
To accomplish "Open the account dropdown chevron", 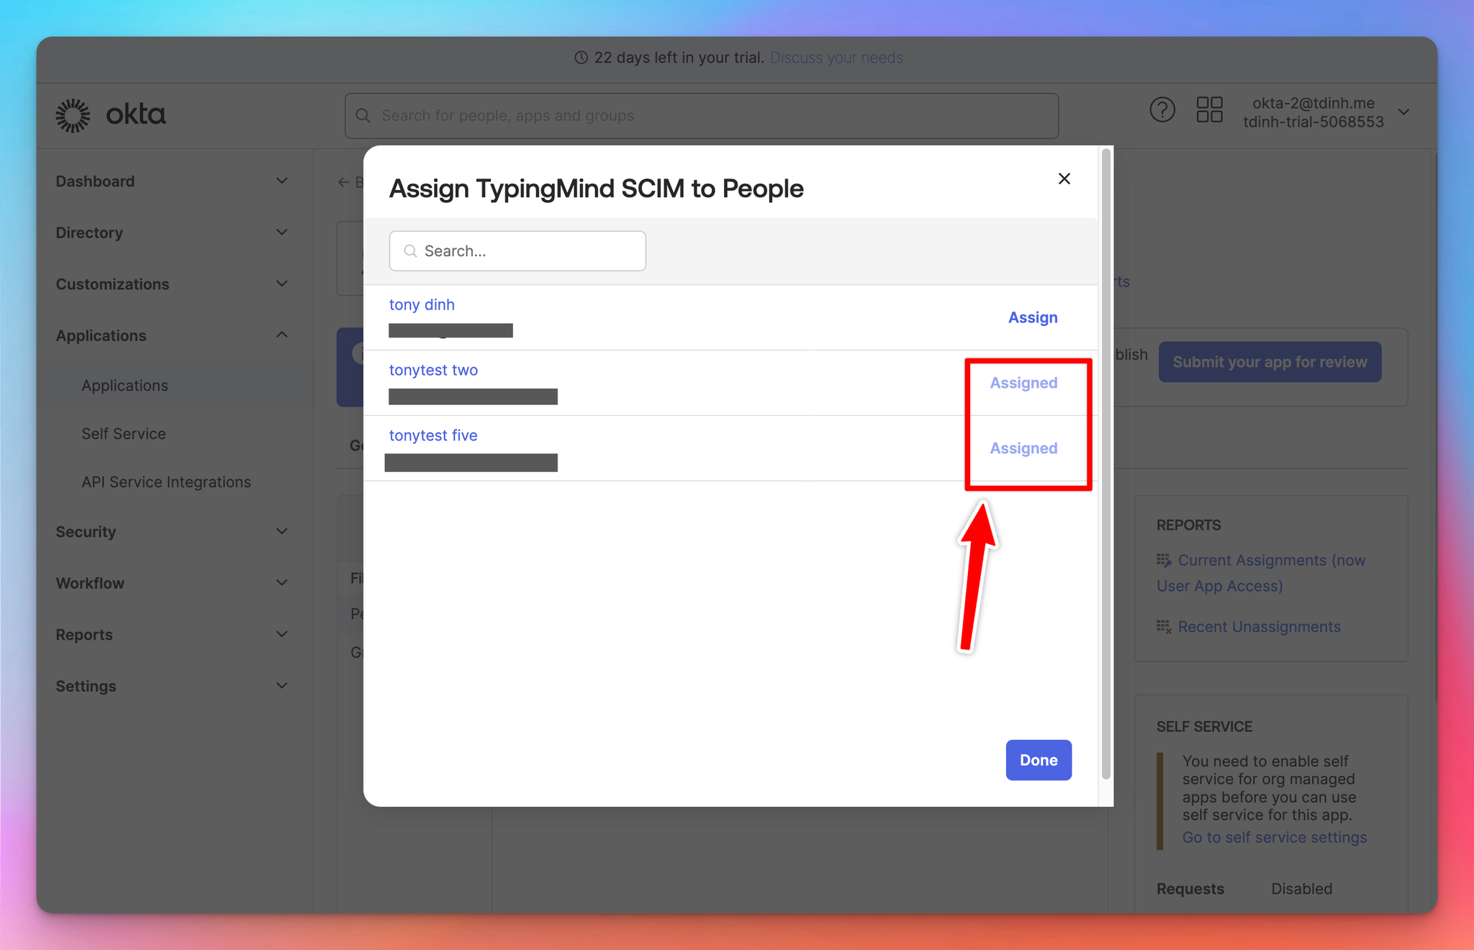I will (1403, 112).
